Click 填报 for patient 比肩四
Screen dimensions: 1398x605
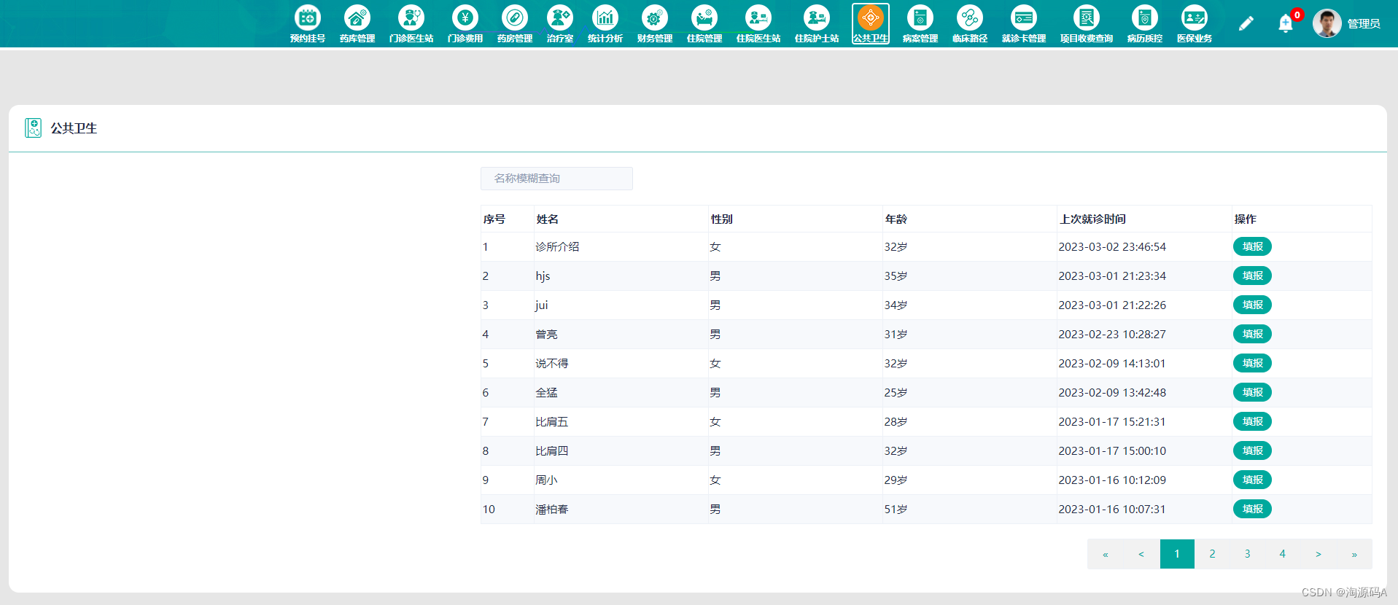(1252, 450)
